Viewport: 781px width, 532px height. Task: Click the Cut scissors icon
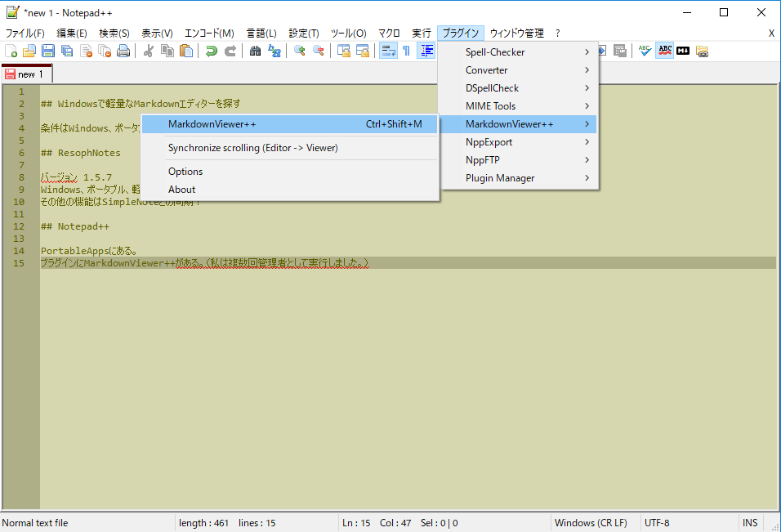(x=148, y=51)
